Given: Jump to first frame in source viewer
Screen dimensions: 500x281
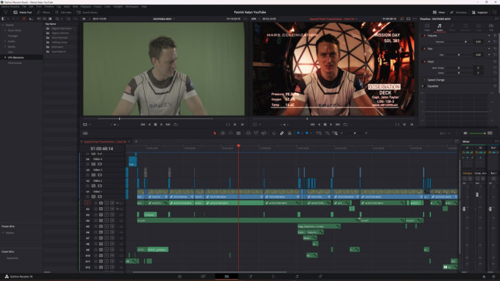Looking at the screenshot, I should coord(143,125).
